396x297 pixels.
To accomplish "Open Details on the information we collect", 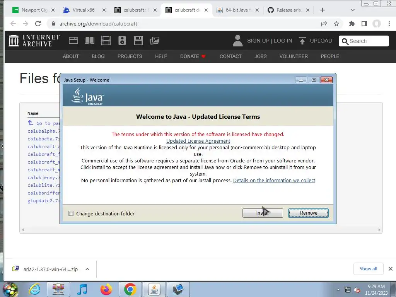I will (274, 180).
